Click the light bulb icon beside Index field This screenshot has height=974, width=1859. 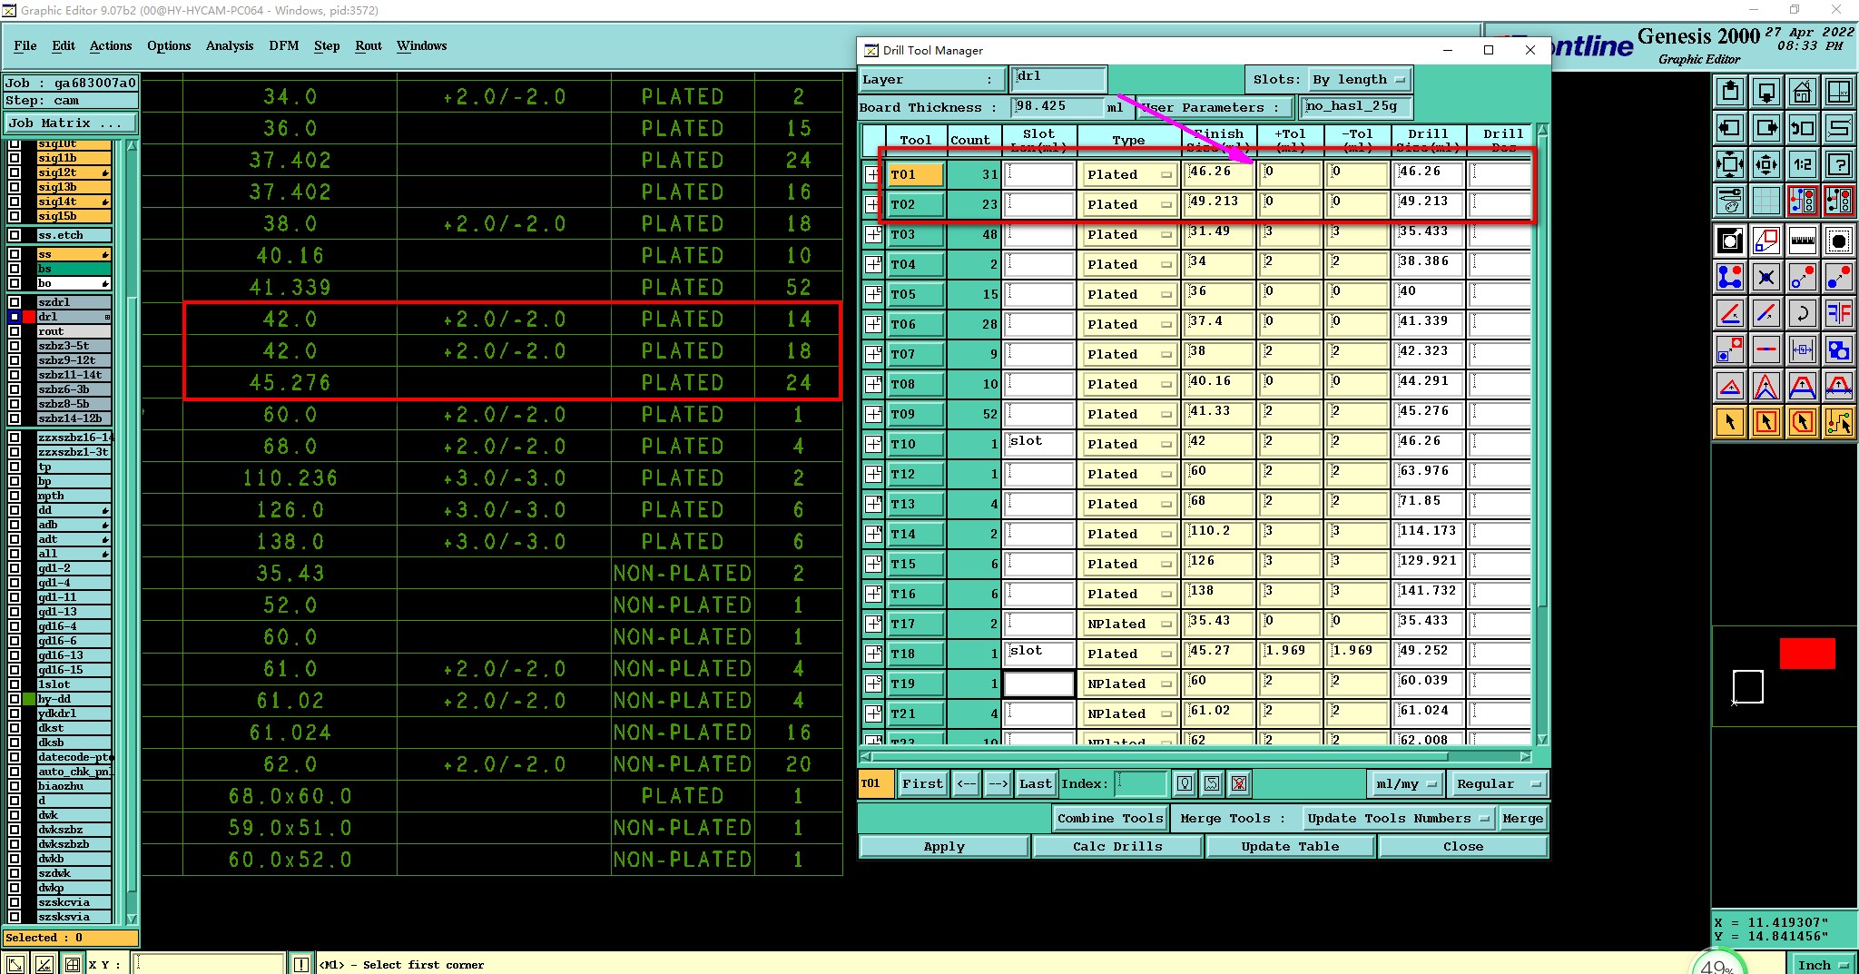(1185, 783)
